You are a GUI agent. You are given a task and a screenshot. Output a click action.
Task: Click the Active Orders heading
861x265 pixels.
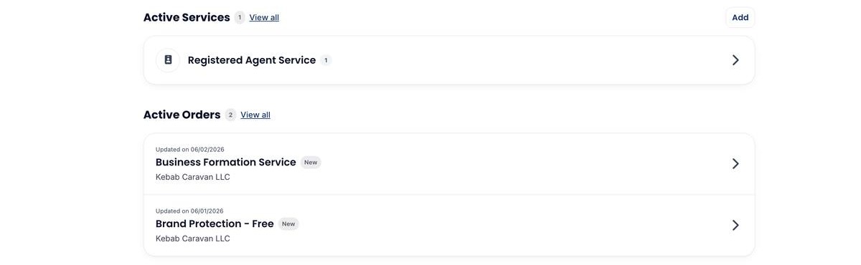[182, 115]
